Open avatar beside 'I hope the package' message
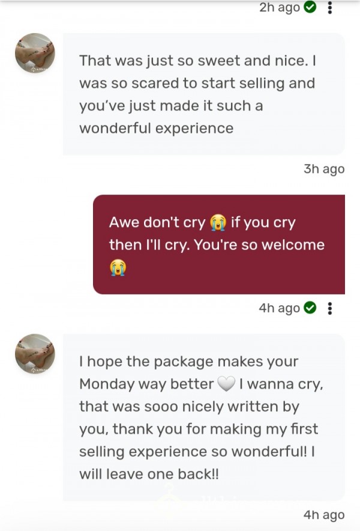The height and width of the screenshot is (531, 360). (x=35, y=354)
